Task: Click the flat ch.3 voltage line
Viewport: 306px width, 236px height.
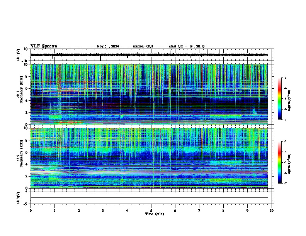Action: [149, 198]
